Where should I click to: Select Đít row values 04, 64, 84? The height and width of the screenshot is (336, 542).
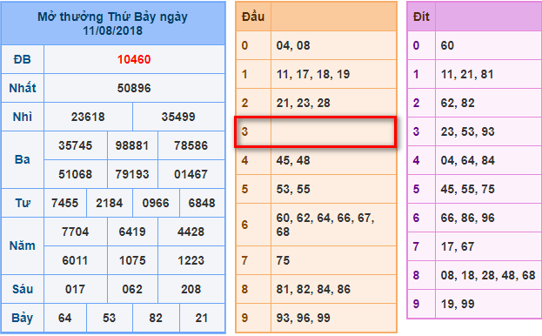click(467, 160)
